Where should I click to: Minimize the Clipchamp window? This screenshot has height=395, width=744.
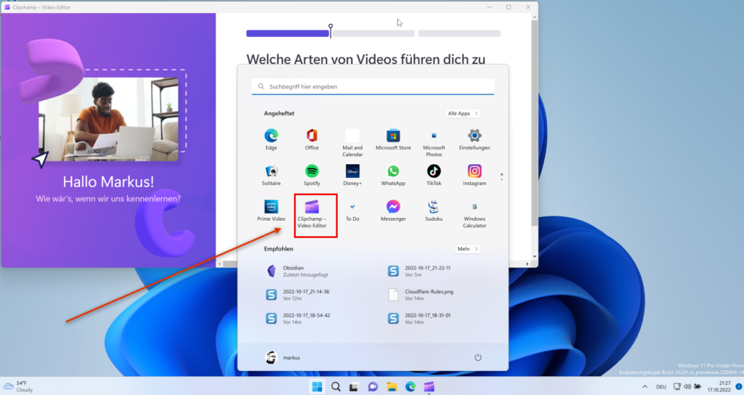(x=489, y=7)
